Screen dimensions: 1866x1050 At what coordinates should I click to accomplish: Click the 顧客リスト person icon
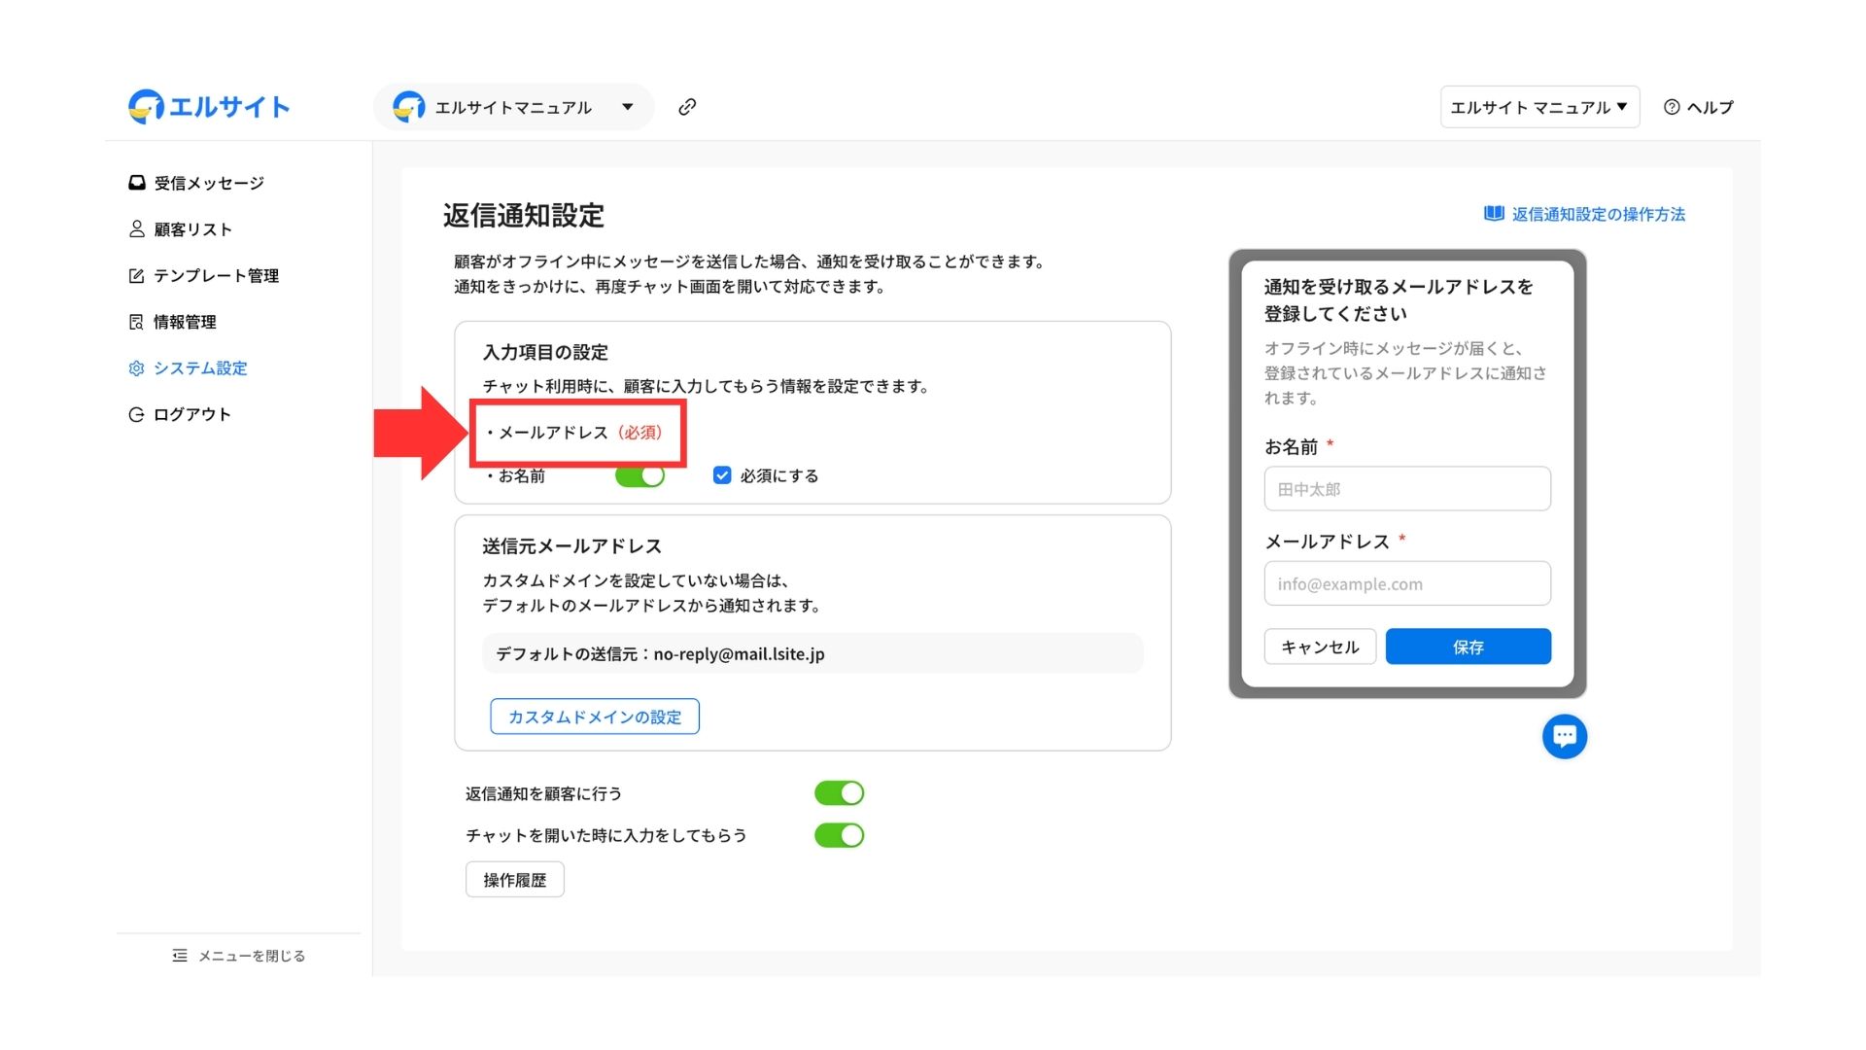click(137, 229)
